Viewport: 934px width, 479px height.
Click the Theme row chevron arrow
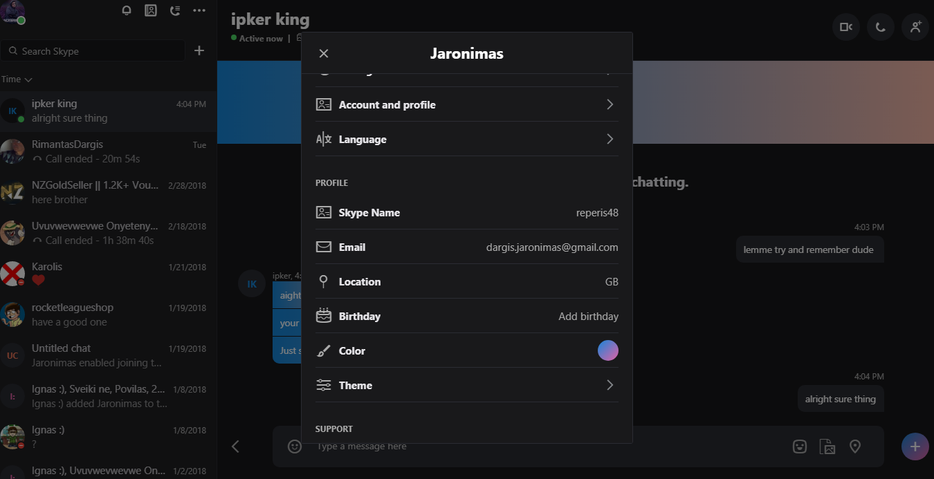pos(610,385)
